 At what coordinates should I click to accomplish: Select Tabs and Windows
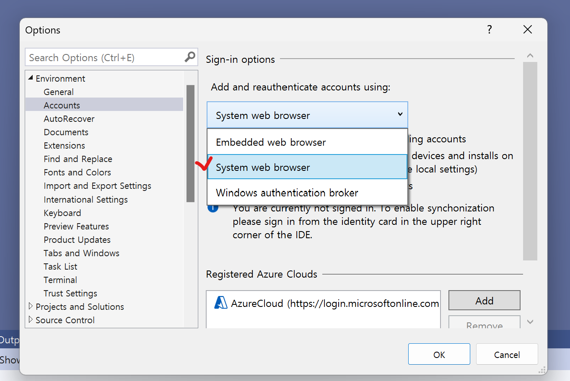pyautogui.click(x=82, y=253)
